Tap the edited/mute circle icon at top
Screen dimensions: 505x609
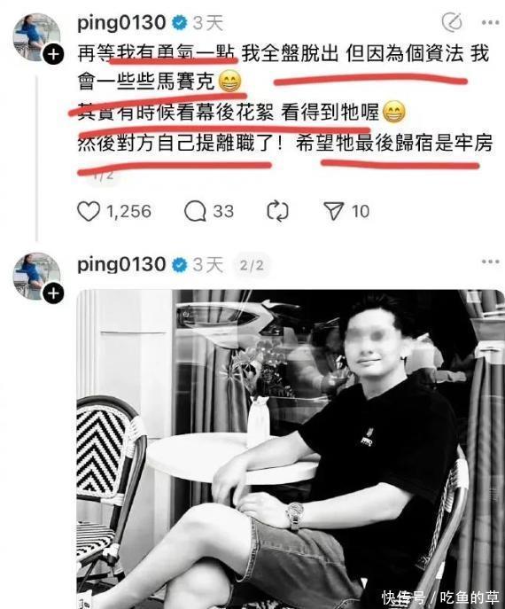coord(452,22)
